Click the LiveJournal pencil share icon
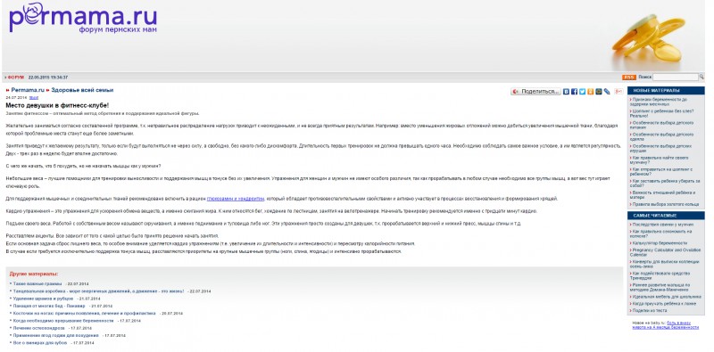Image resolution: width=714 pixels, height=352 pixels. pyautogui.click(x=607, y=92)
